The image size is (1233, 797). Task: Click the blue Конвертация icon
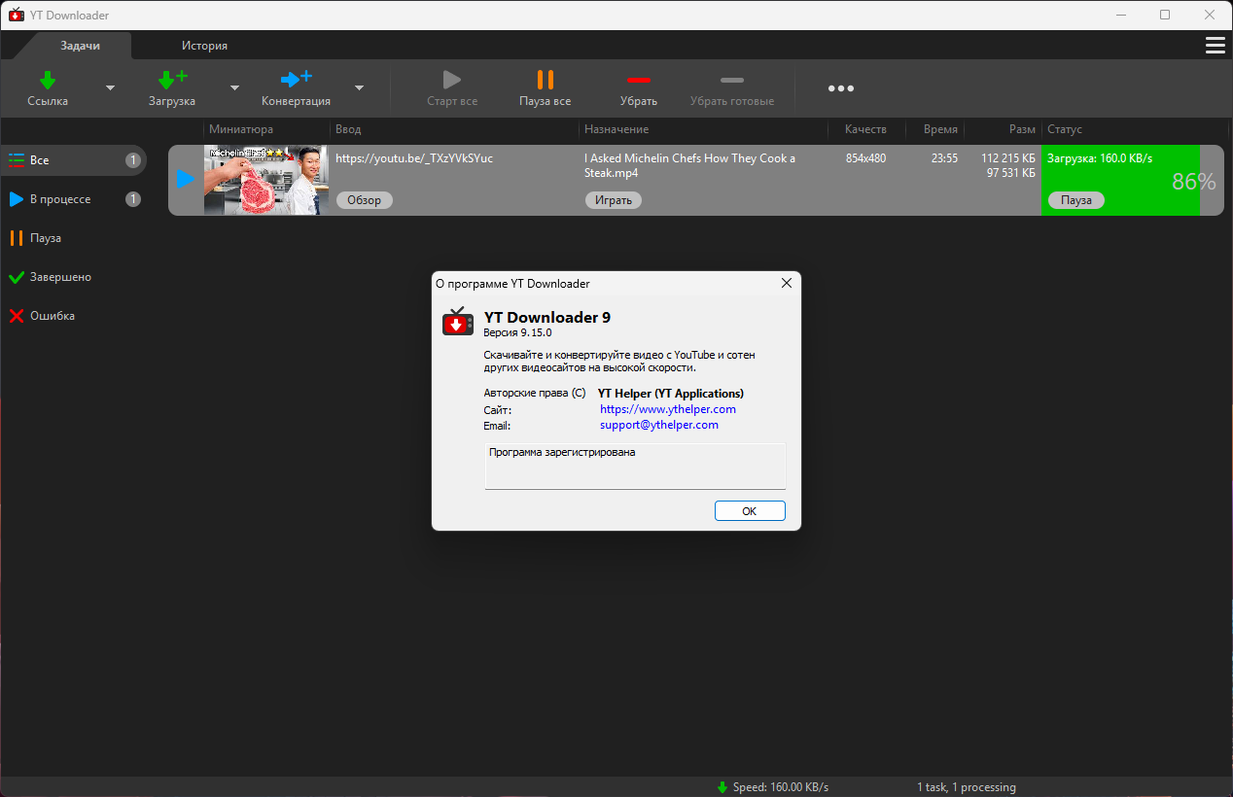296,80
